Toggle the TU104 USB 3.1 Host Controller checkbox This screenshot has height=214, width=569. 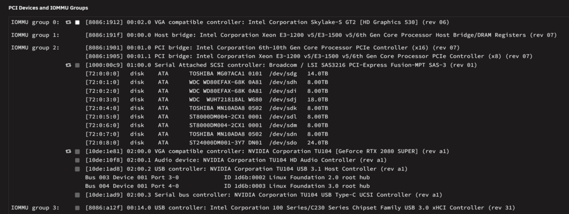[x=77, y=169]
